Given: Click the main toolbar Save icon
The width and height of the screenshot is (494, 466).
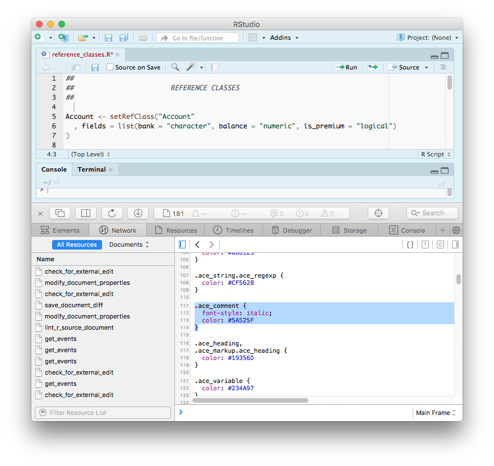Looking at the screenshot, I should pyautogui.click(x=108, y=38).
